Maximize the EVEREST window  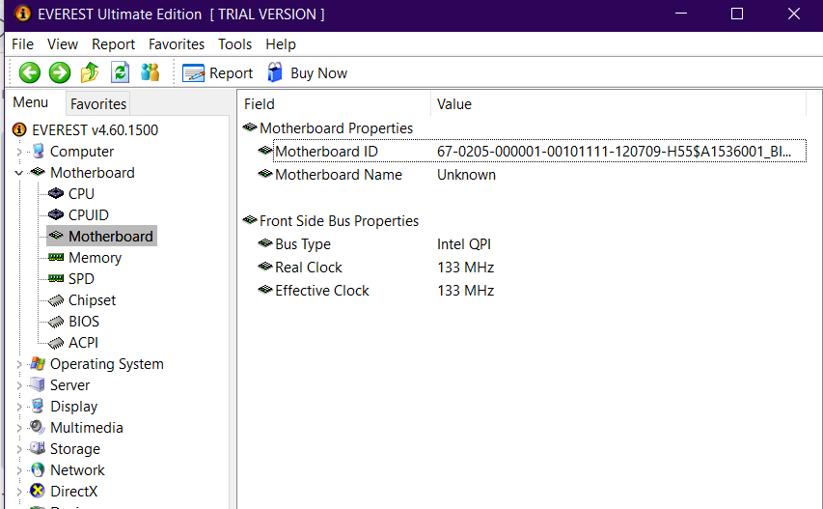pyautogui.click(x=737, y=14)
